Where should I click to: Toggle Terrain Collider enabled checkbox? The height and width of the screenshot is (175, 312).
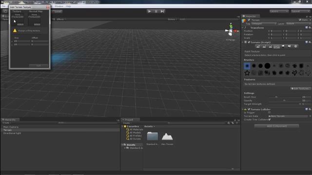coord(249,109)
